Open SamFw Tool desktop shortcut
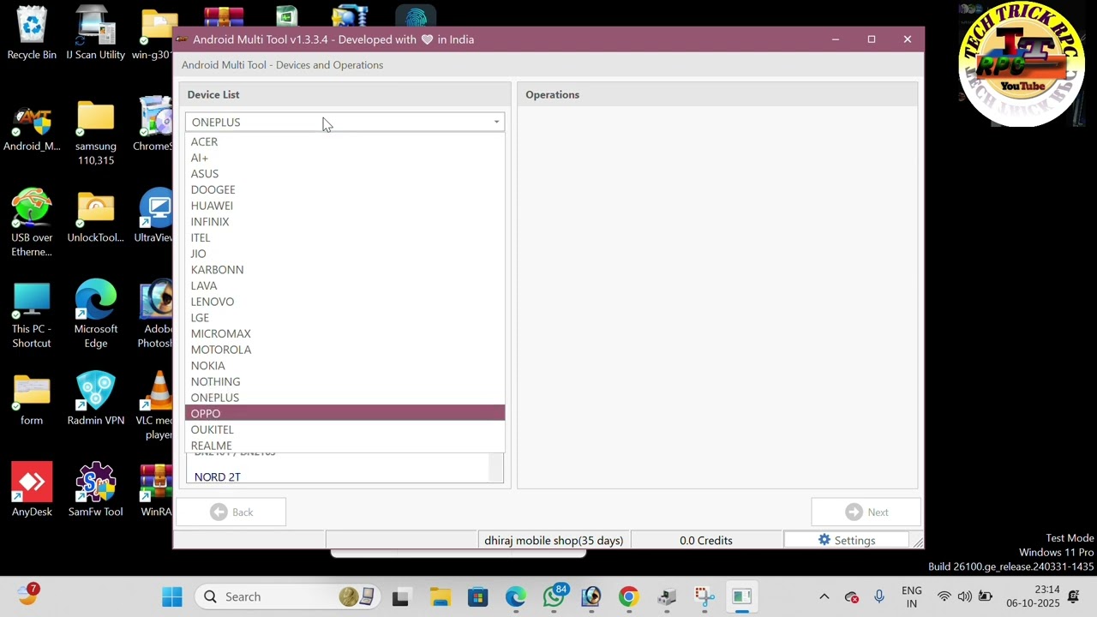Viewport: 1097px width, 617px height. pyautogui.click(x=95, y=491)
